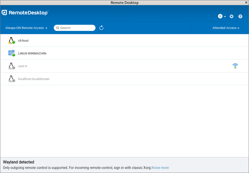Open help with the question mark icon
The width and height of the screenshot is (249, 173).
point(240,17)
